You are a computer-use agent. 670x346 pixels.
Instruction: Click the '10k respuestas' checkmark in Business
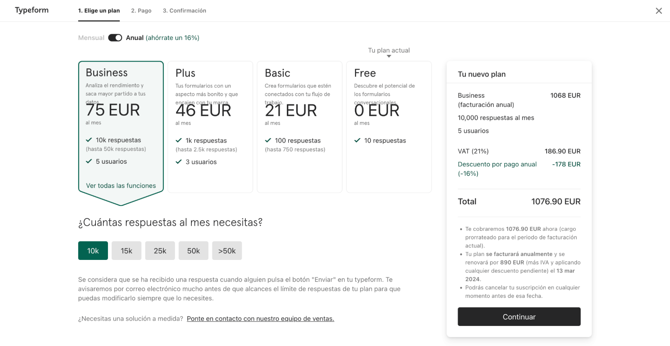point(89,140)
